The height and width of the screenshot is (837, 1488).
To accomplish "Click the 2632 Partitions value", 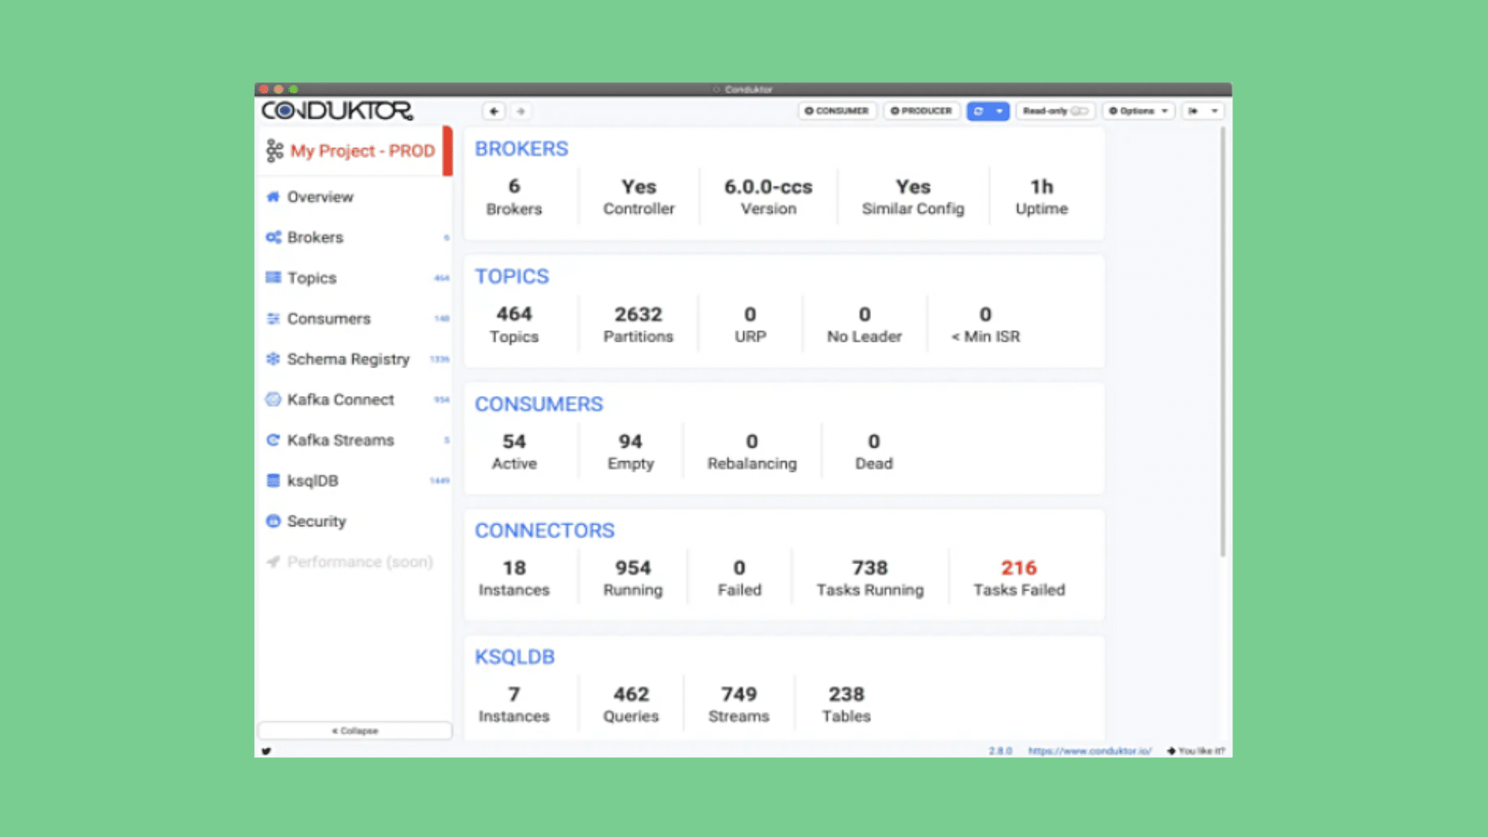I will pos(638,315).
